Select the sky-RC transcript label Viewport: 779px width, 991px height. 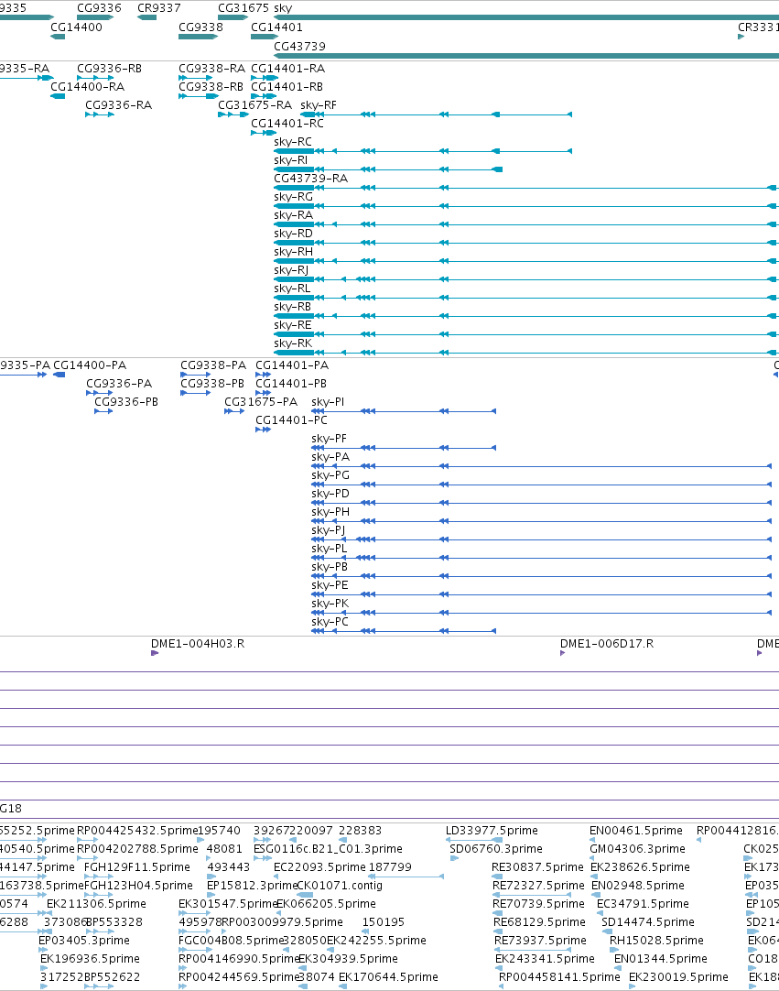[x=293, y=142]
